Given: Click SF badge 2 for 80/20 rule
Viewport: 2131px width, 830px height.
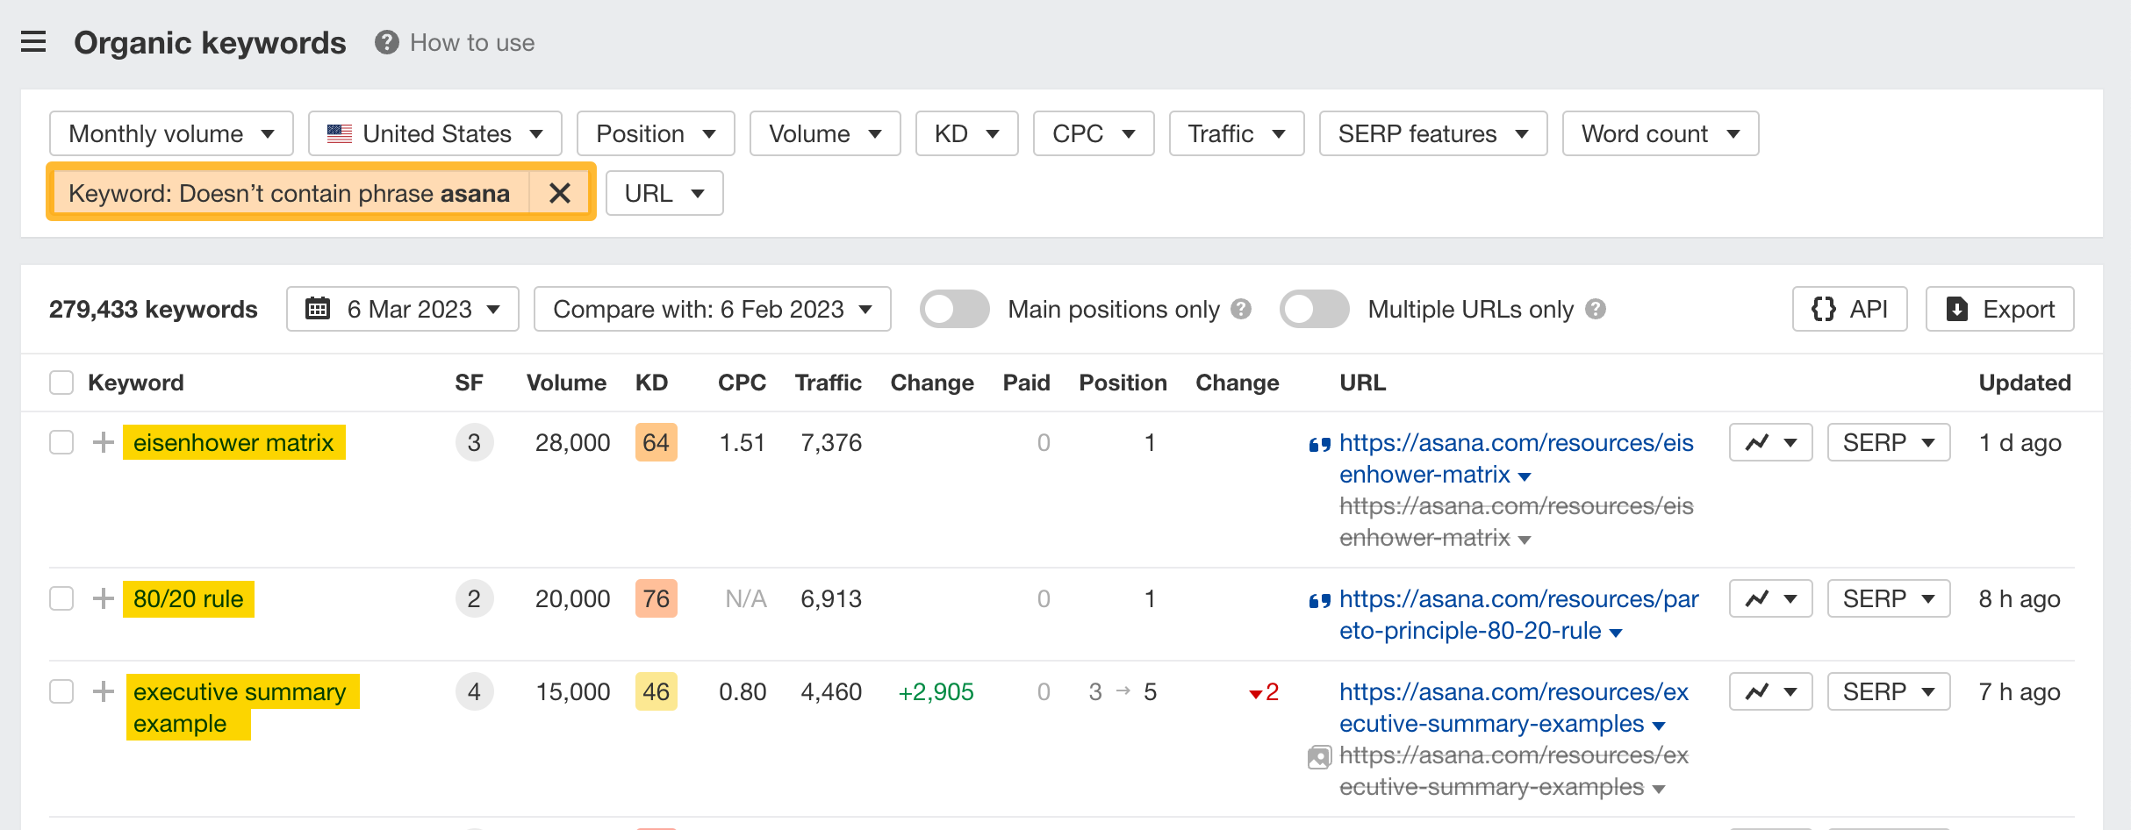Looking at the screenshot, I should click(474, 598).
